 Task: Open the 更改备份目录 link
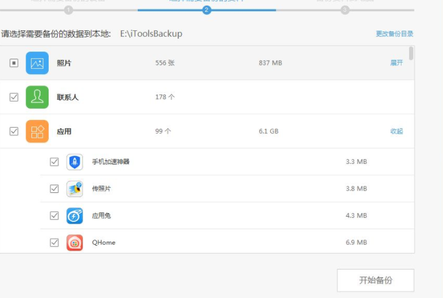[394, 34]
